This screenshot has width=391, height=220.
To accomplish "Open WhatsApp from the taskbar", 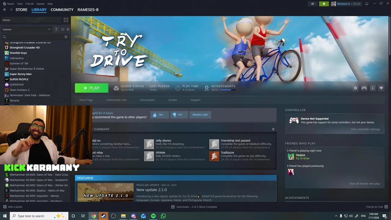I will tap(163, 216).
